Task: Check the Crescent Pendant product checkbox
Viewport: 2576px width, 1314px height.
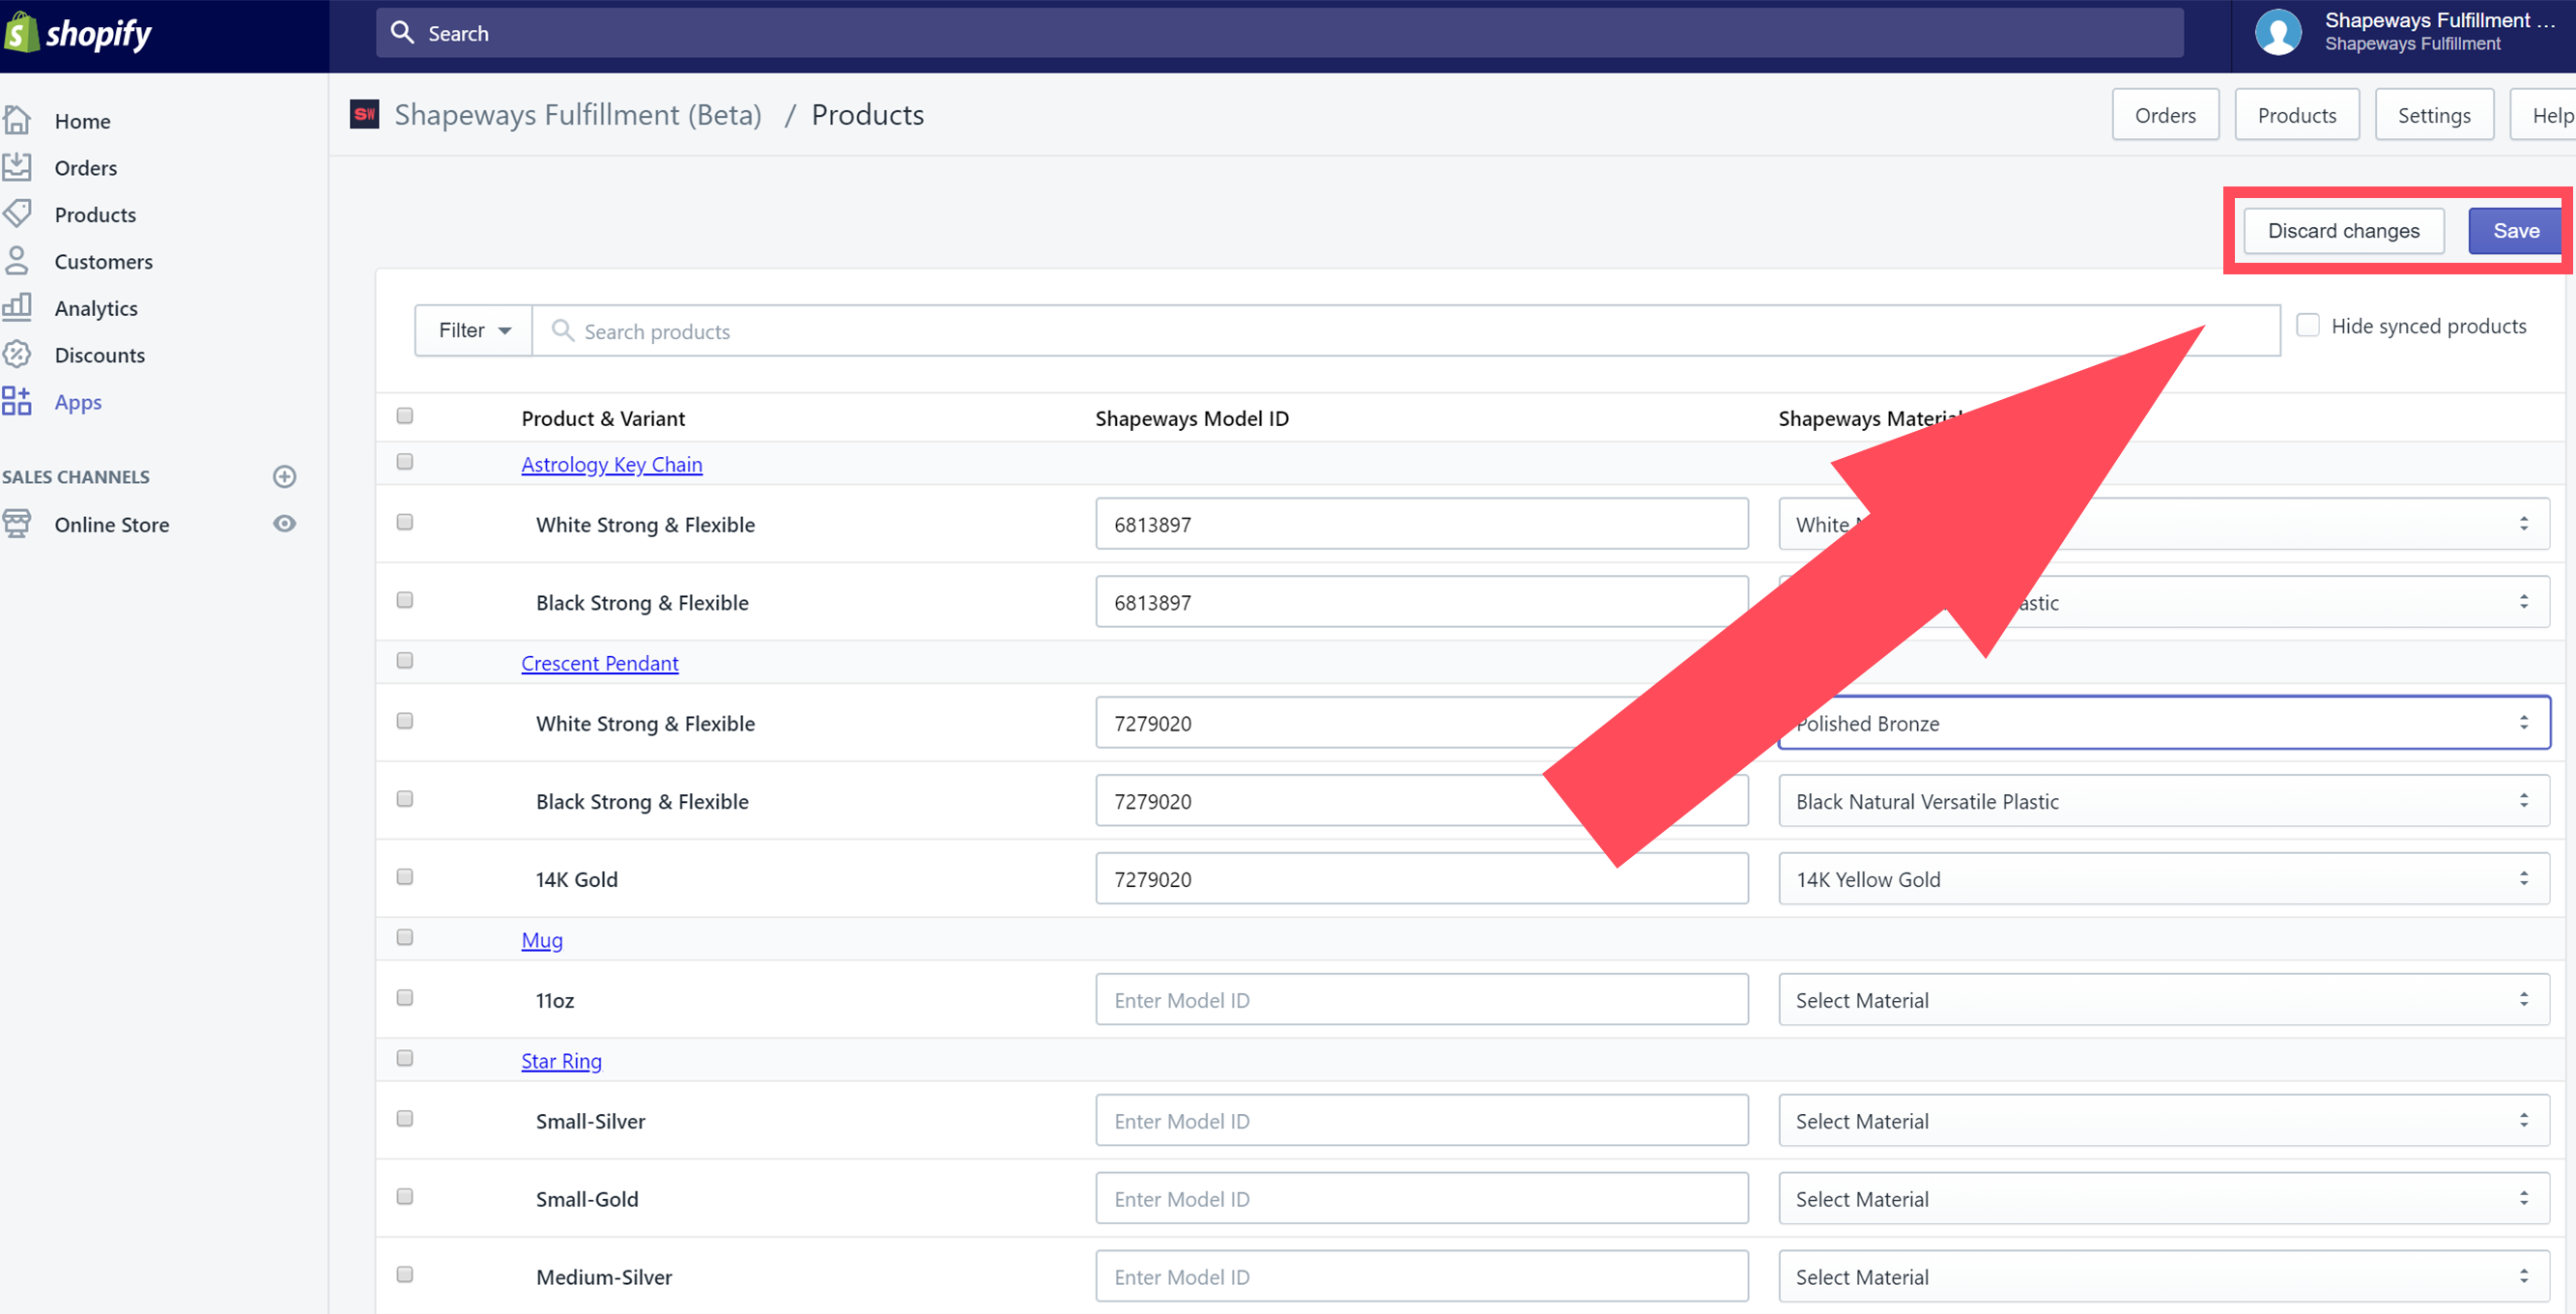Action: point(404,661)
